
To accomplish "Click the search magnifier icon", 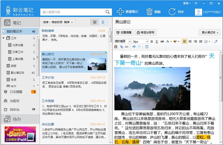I will tap(108, 12).
